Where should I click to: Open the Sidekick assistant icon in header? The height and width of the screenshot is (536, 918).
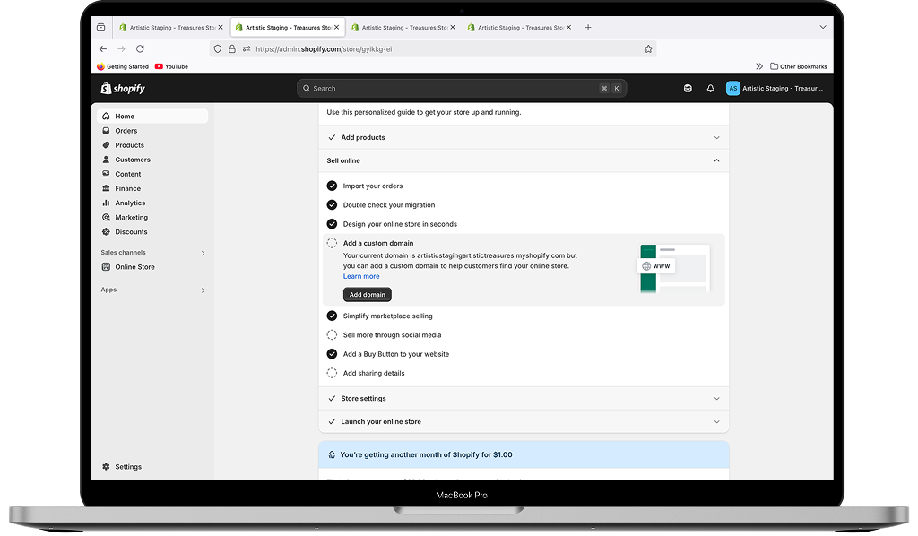point(688,89)
